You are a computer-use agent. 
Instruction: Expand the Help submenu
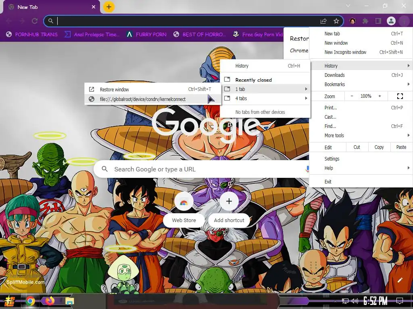361,168
